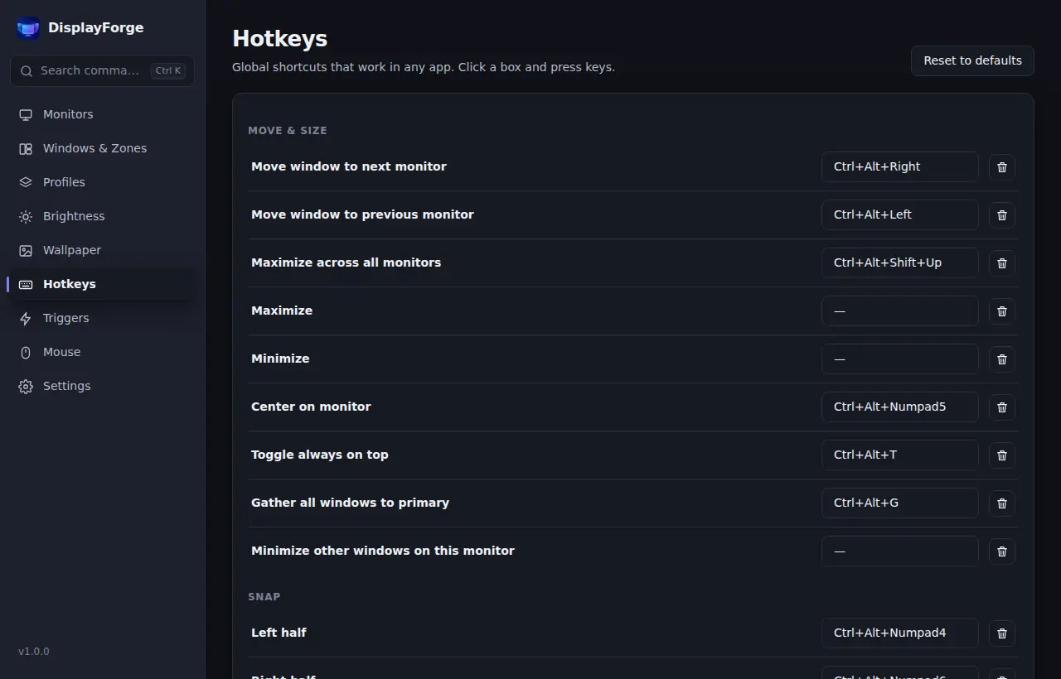Select the Hotkeys sidebar item

(x=102, y=284)
